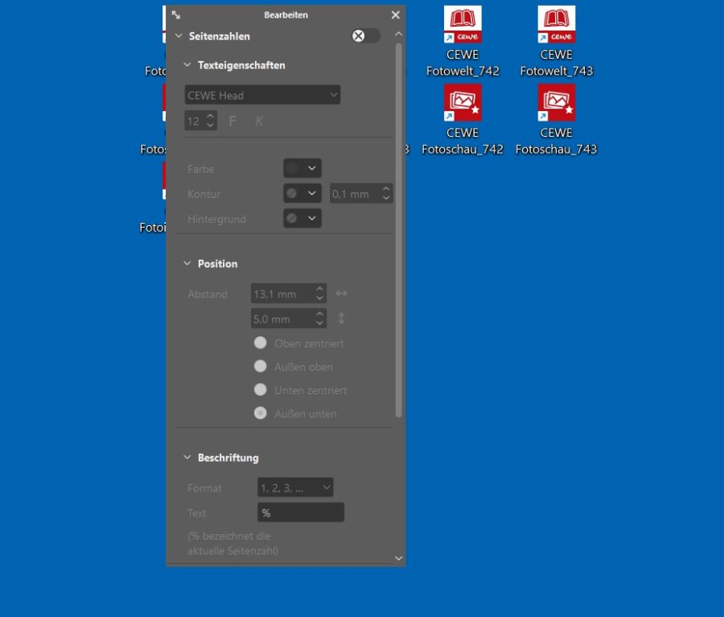Open CEWE Fotowelt_742 desktop shortcut
The width and height of the screenshot is (724, 617).
pos(463,41)
